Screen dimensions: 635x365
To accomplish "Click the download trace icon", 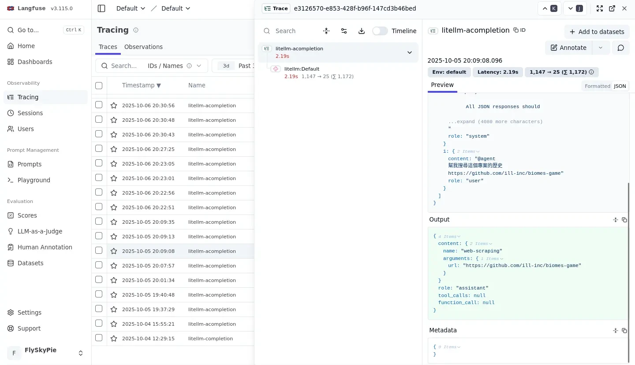I will coord(362,31).
